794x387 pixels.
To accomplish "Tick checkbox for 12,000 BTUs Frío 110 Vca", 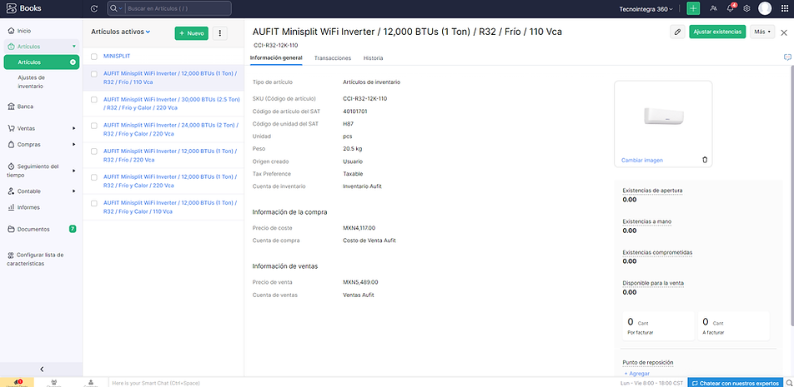I will [x=94, y=74].
